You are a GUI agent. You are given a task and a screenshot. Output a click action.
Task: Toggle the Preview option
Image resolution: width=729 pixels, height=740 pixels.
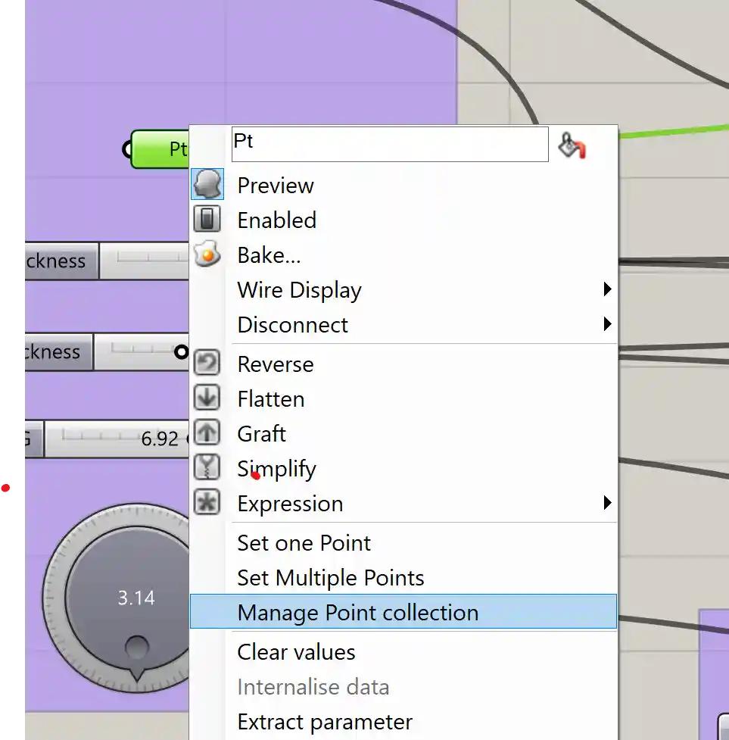[276, 186]
